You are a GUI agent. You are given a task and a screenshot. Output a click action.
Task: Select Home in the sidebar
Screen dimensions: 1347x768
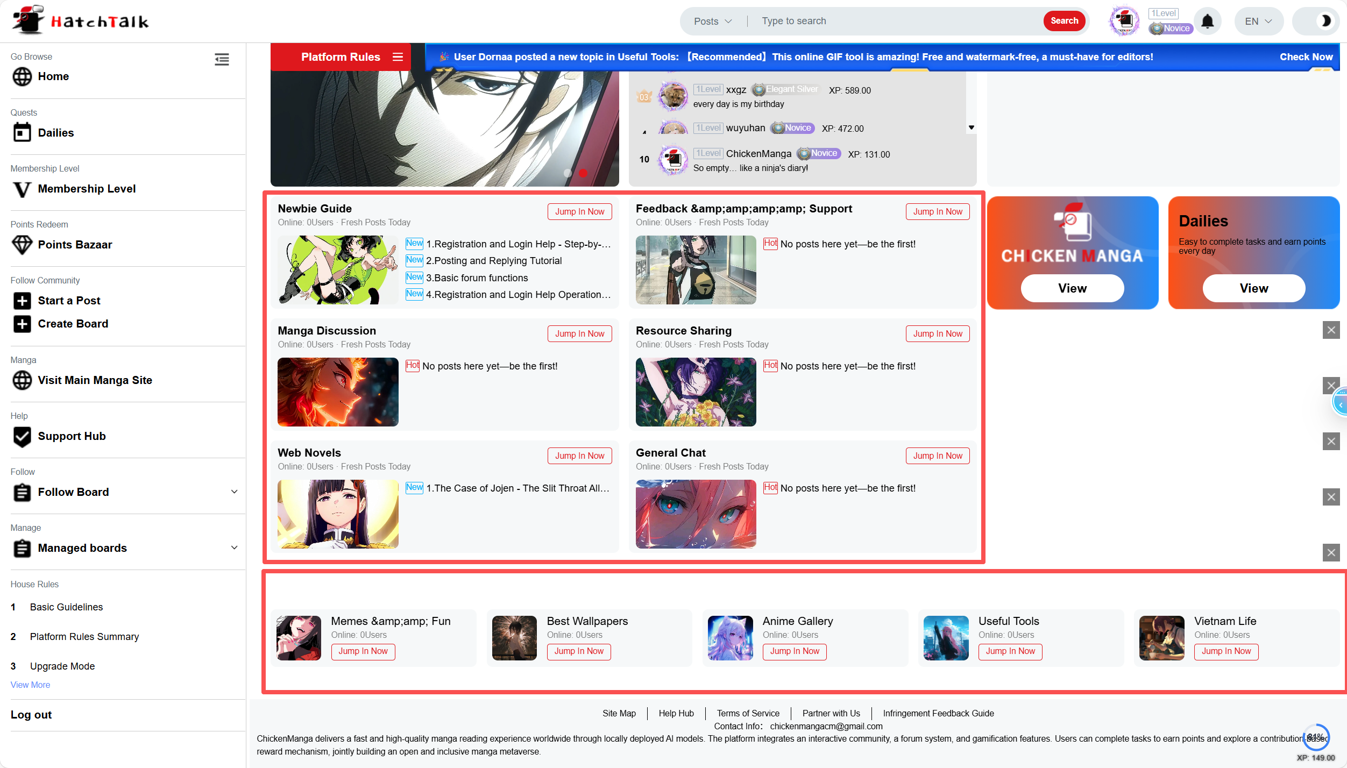(x=53, y=76)
